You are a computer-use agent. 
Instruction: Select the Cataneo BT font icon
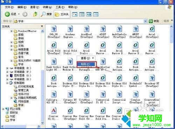tap(70, 94)
